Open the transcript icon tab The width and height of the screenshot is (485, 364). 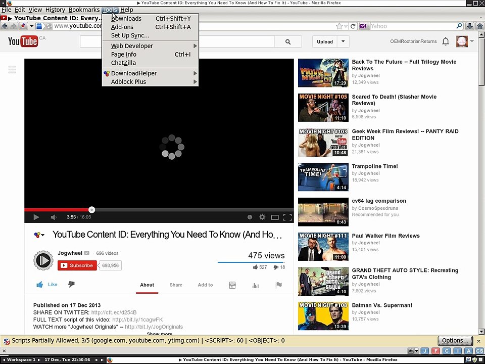pos(232,285)
